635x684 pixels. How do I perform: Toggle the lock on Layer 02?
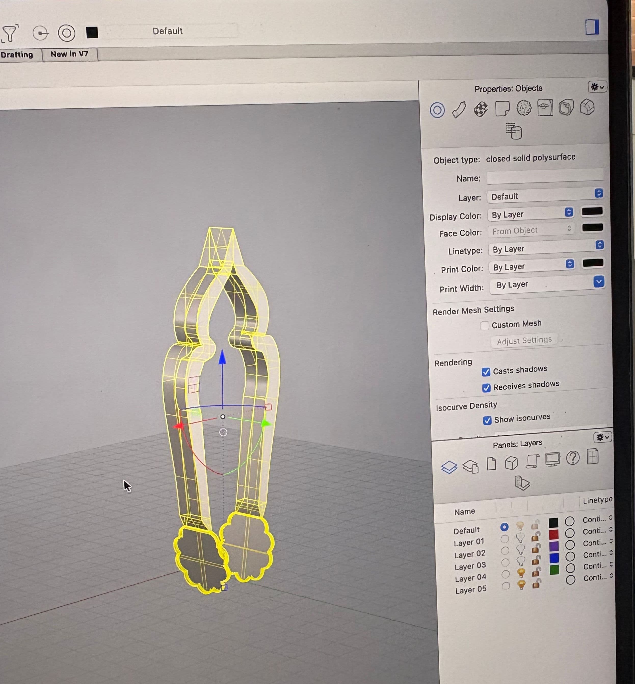[x=536, y=548]
